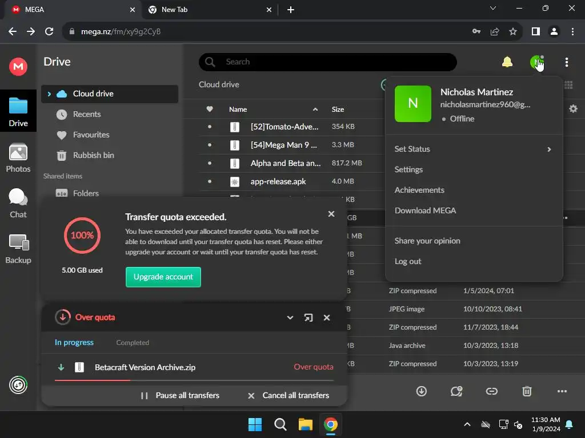Expand the Cloud drive tree

(x=49, y=94)
